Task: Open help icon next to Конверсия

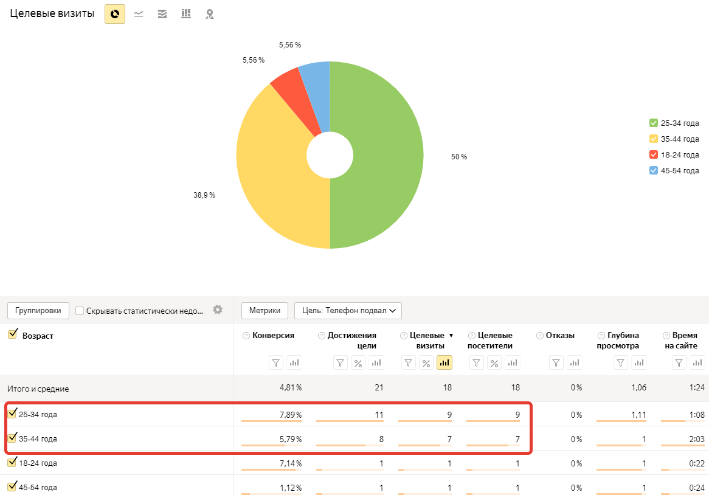Action: pyautogui.click(x=246, y=336)
